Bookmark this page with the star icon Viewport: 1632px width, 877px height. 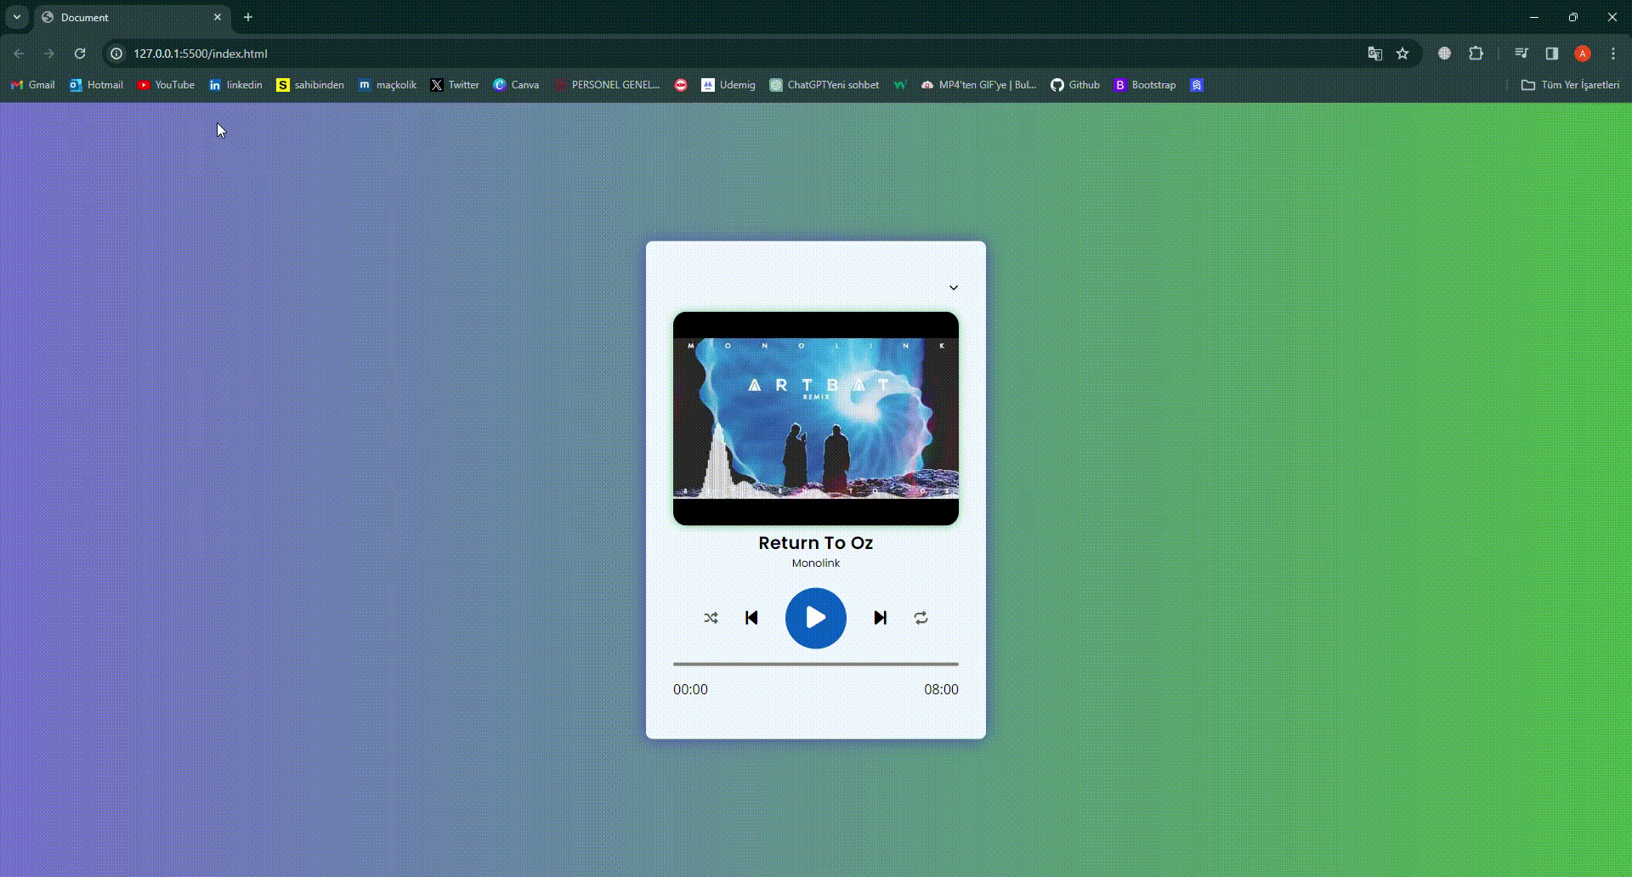click(x=1402, y=54)
